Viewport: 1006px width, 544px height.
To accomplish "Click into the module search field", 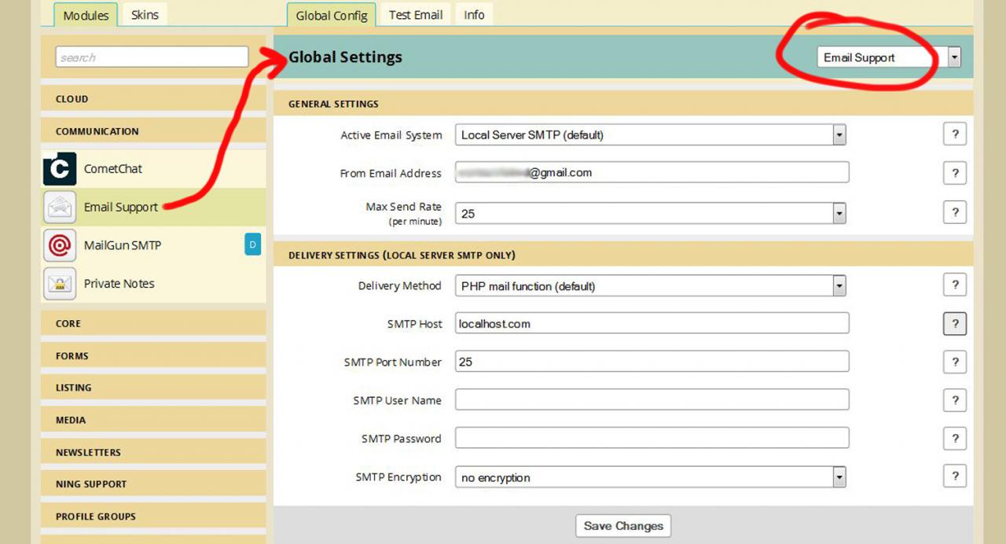I will click(152, 57).
